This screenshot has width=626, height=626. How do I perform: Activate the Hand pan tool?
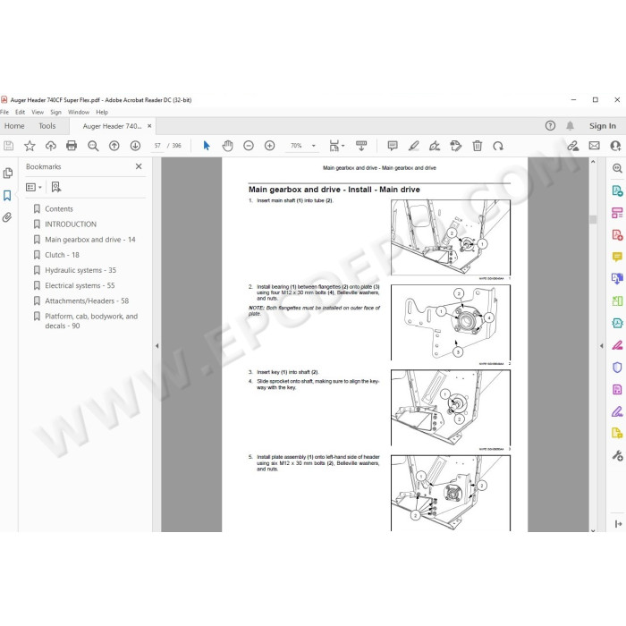coord(227,146)
